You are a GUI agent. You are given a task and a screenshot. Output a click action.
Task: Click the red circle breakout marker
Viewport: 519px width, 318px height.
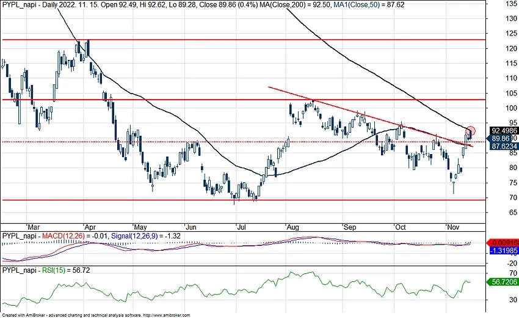point(470,131)
